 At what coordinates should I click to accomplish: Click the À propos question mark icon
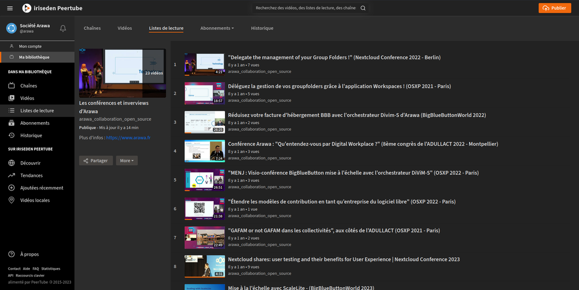click(x=11, y=254)
